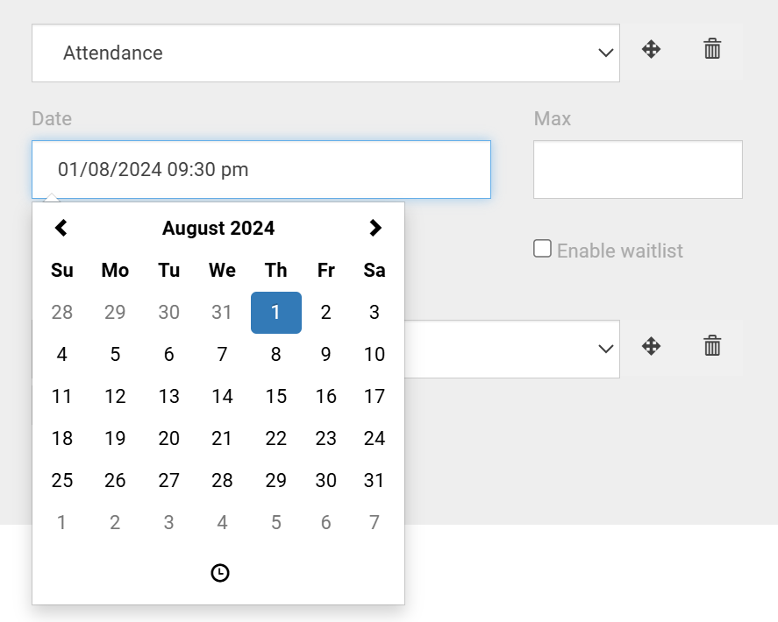Pick grayed September 6 date
The height and width of the screenshot is (622, 778).
325,523
